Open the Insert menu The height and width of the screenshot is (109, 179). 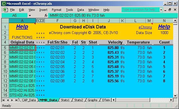(x=43, y=10)
